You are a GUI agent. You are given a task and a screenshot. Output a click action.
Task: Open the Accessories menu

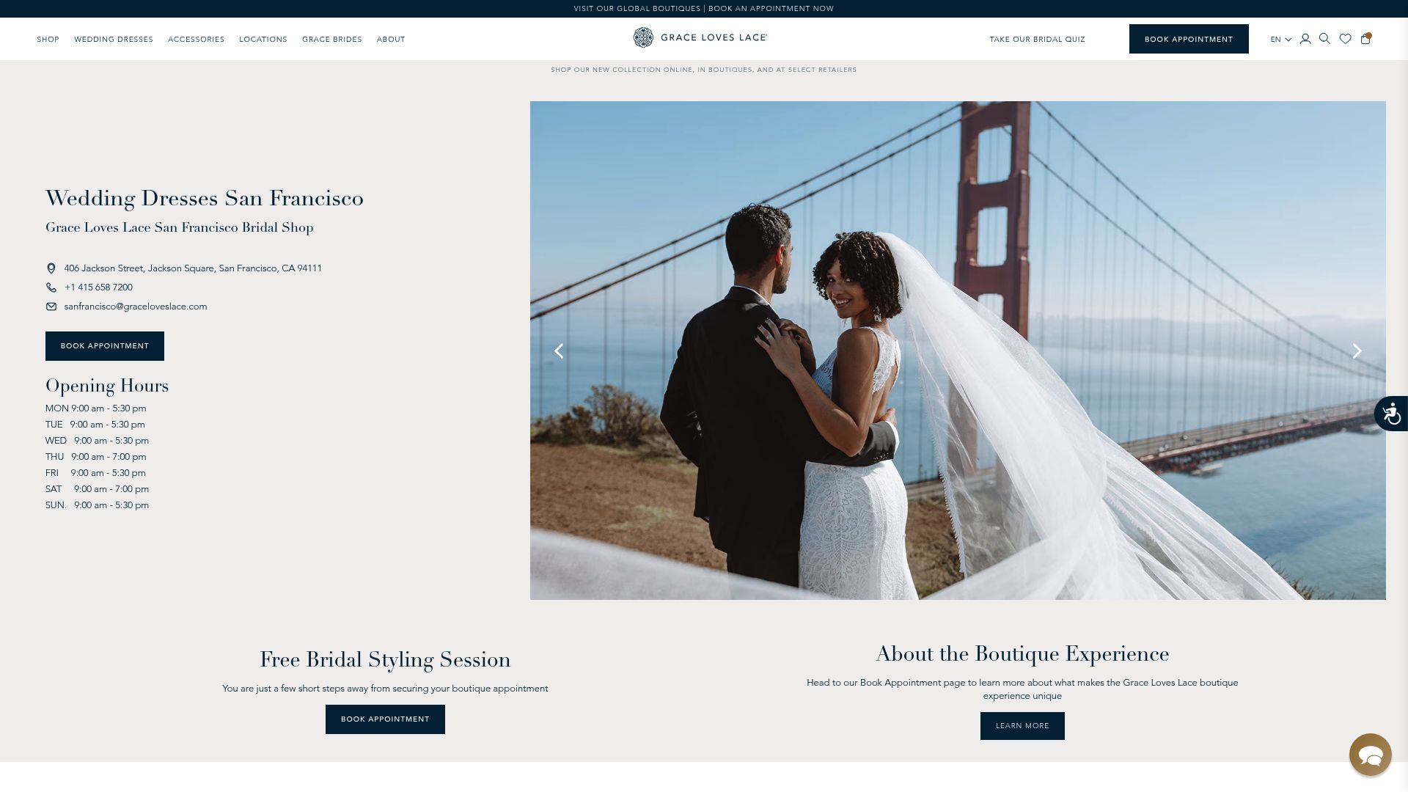196,40
